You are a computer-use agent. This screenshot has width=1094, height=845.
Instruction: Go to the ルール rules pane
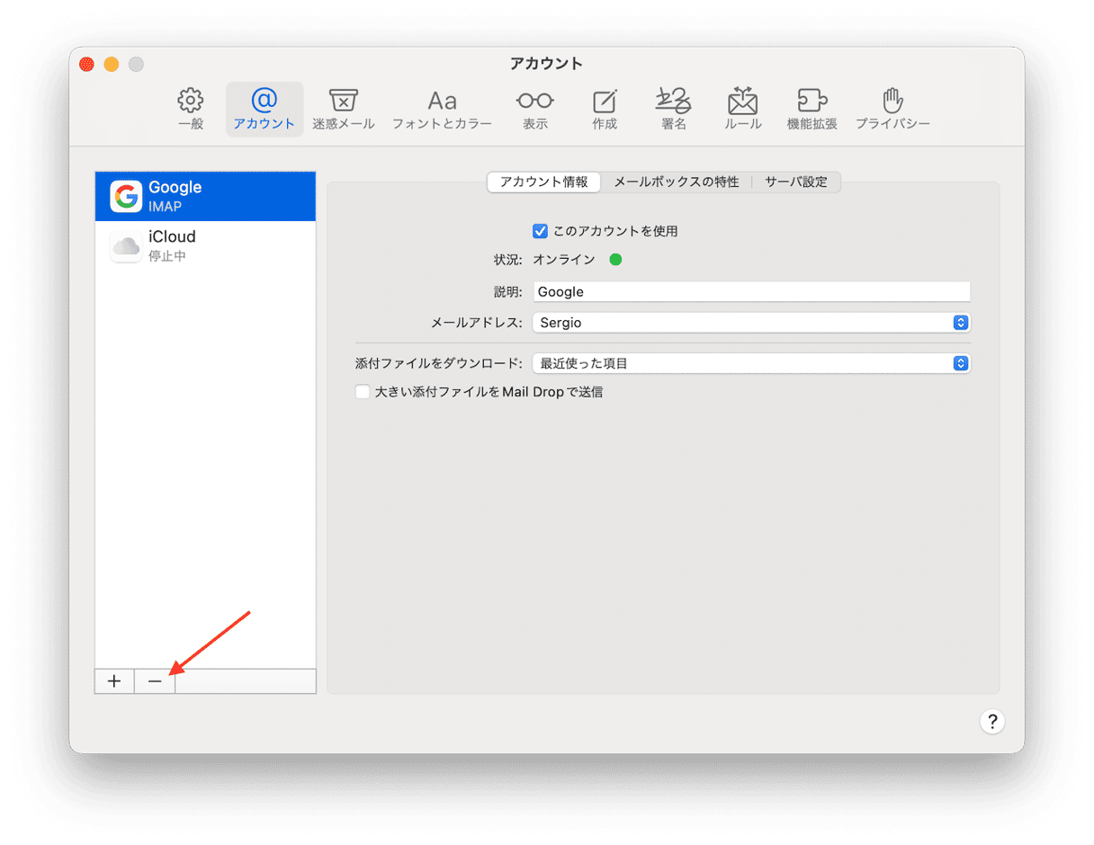pyautogui.click(x=742, y=109)
